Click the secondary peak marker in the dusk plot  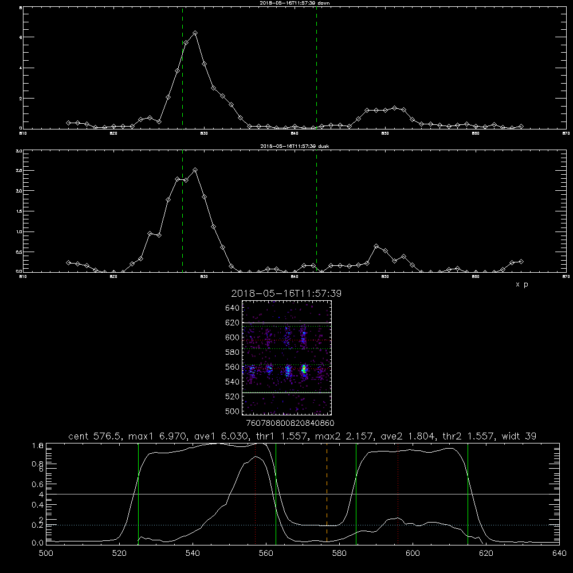tap(376, 246)
